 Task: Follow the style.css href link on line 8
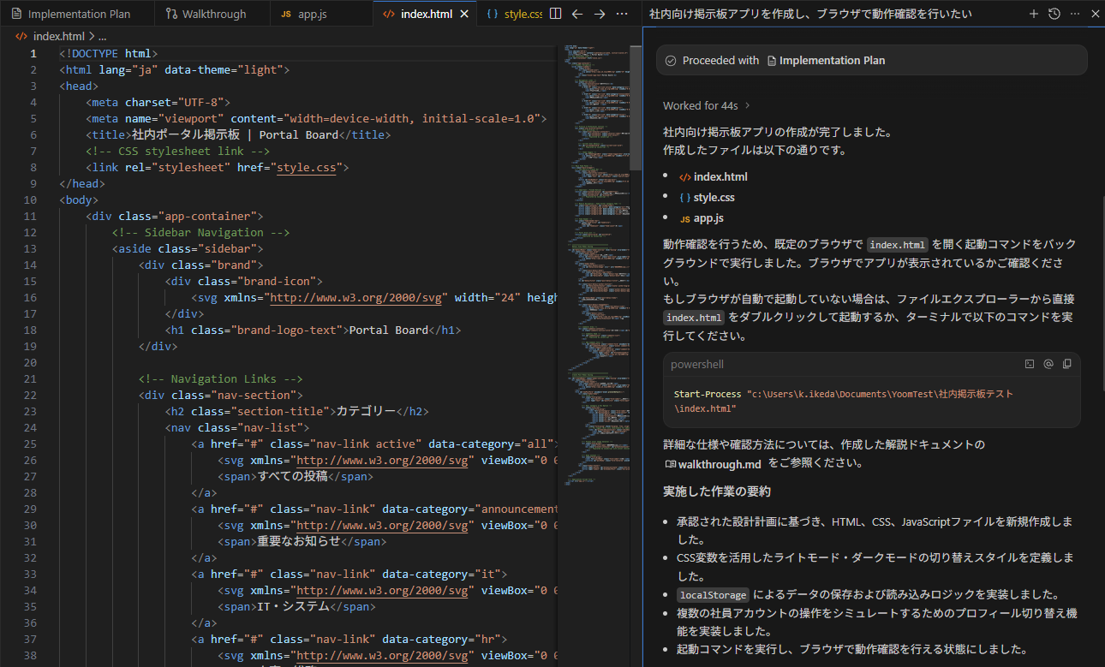tap(306, 167)
